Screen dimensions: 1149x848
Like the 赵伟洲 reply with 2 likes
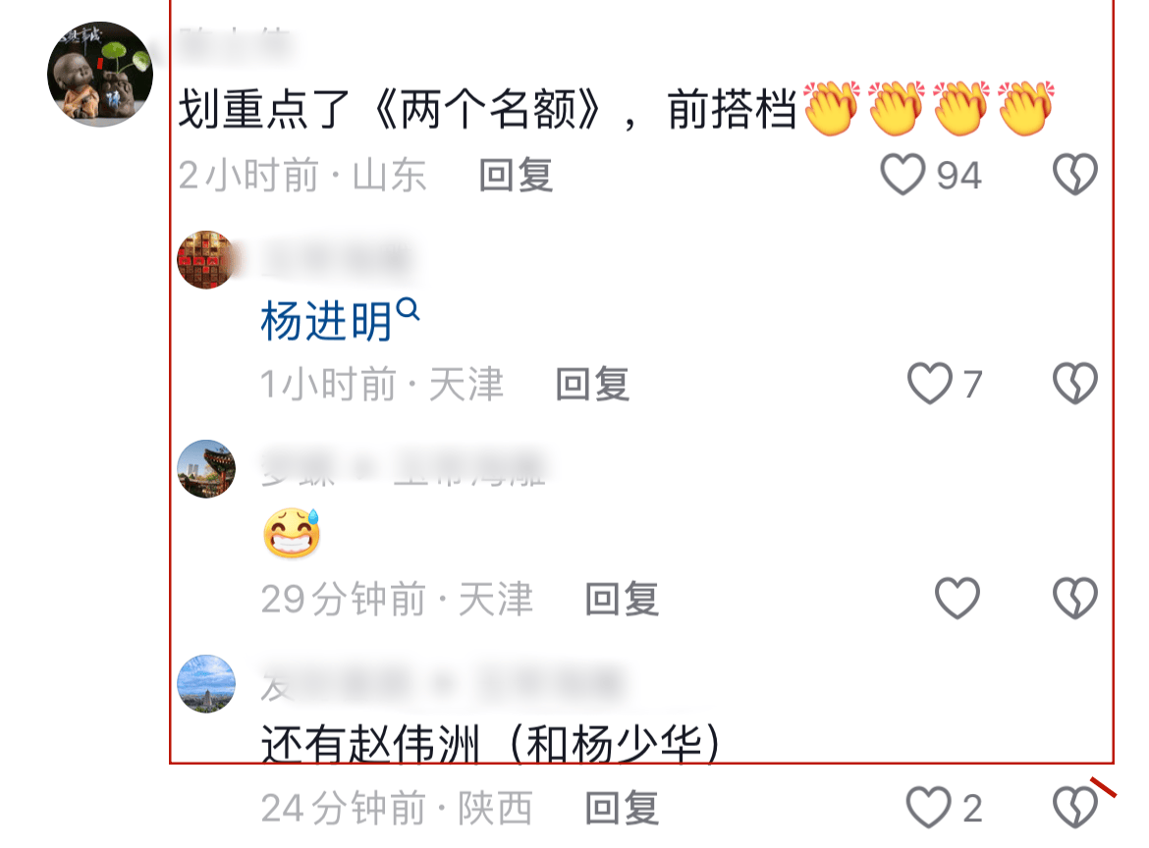(x=928, y=807)
